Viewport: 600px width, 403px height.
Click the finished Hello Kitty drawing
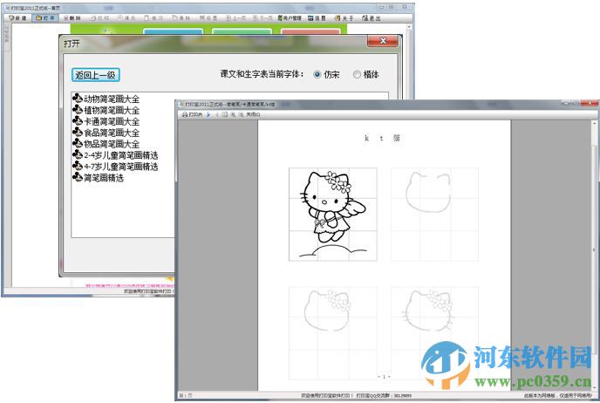(x=333, y=215)
